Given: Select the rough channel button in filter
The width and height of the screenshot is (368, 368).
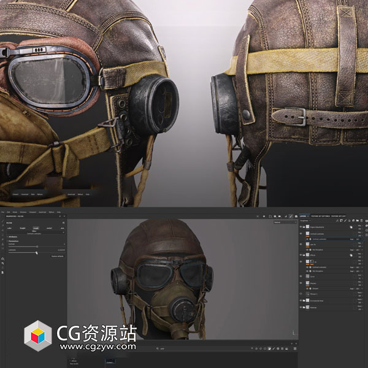Looking at the screenshot, I should point(36,227).
